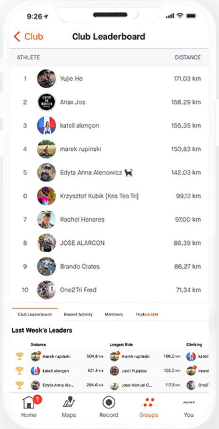
Task: Tap Yujie He's profile avatar
Action: click(46, 78)
